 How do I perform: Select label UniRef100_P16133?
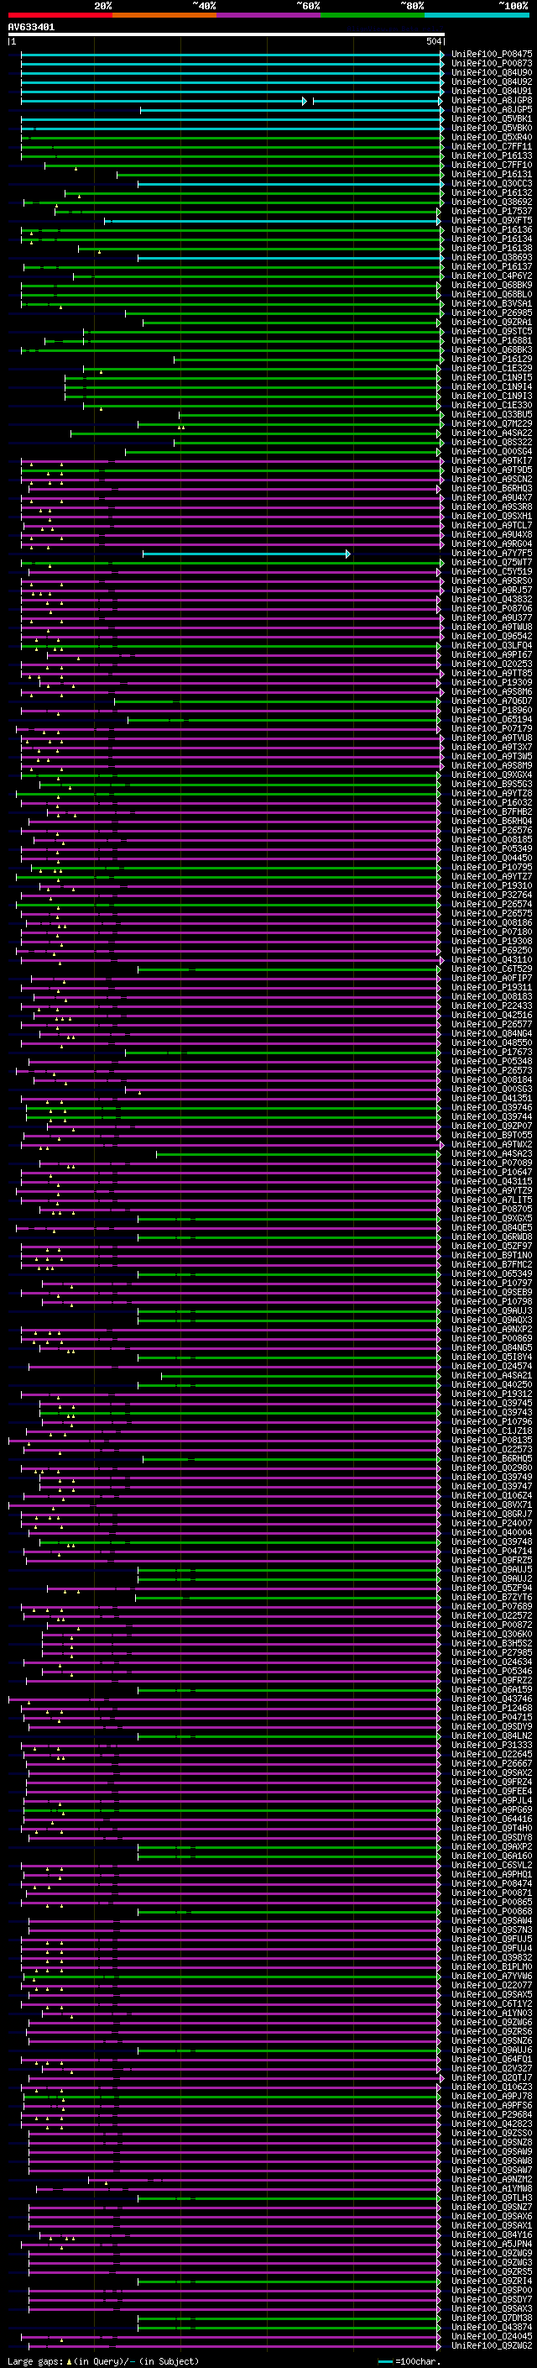pos(491,156)
